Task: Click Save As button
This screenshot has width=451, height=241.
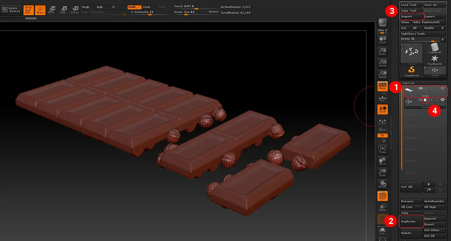Action: click(435, 5)
